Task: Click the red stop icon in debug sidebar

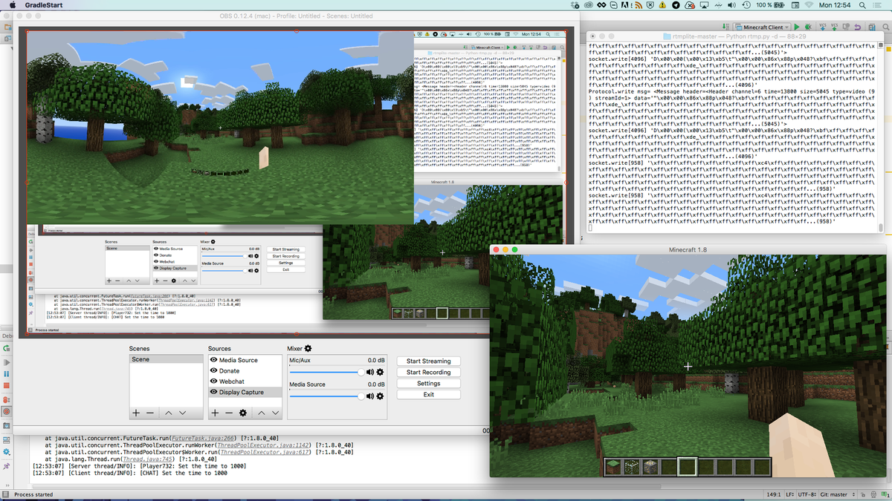Action: click(7, 385)
